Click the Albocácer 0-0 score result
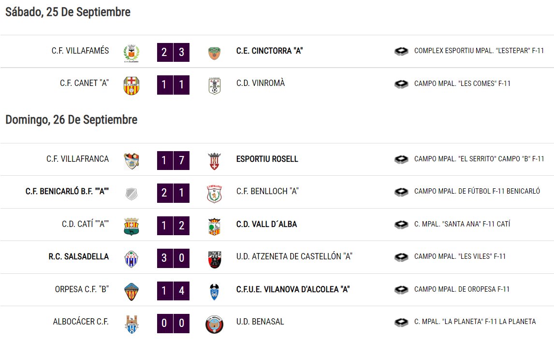Image resolution: width=554 pixels, height=339 pixels. coord(173,324)
